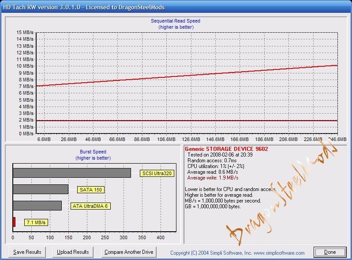Click the Average write 1.9 MB/s text

[x=213, y=178]
